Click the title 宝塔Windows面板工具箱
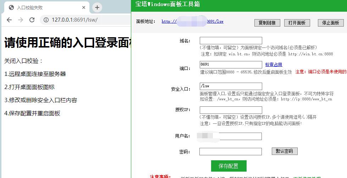347x178 pixels. pyautogui.click(x=167, y=4)
